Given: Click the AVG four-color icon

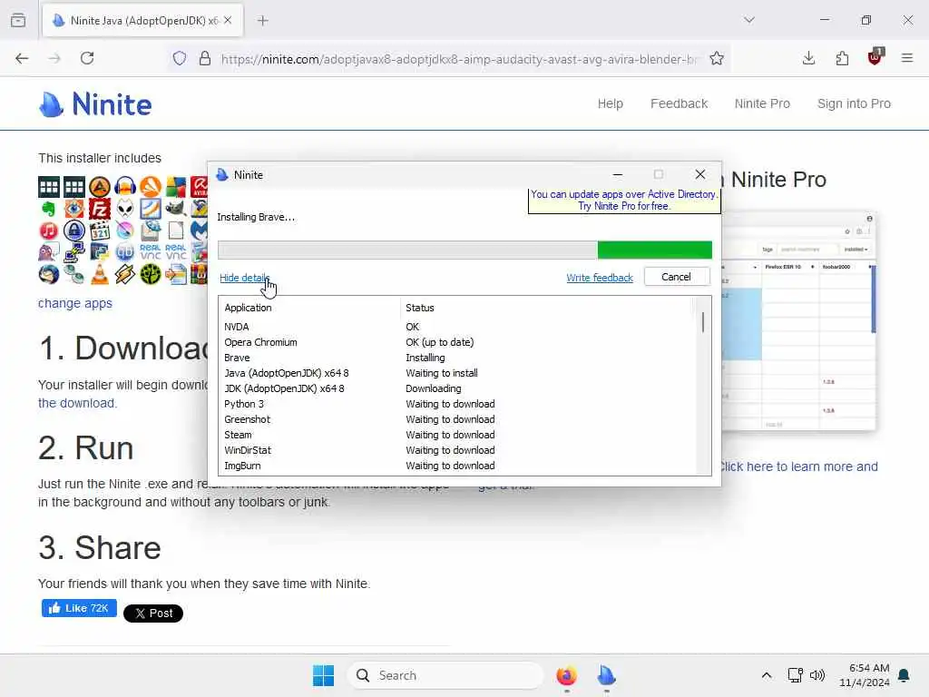Looking at the screenshot, I should coord(176,187).
